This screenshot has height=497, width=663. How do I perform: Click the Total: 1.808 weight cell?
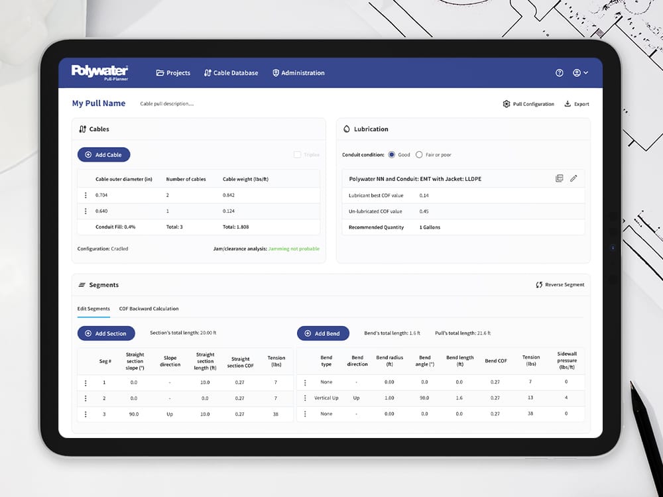click(236, 227)
